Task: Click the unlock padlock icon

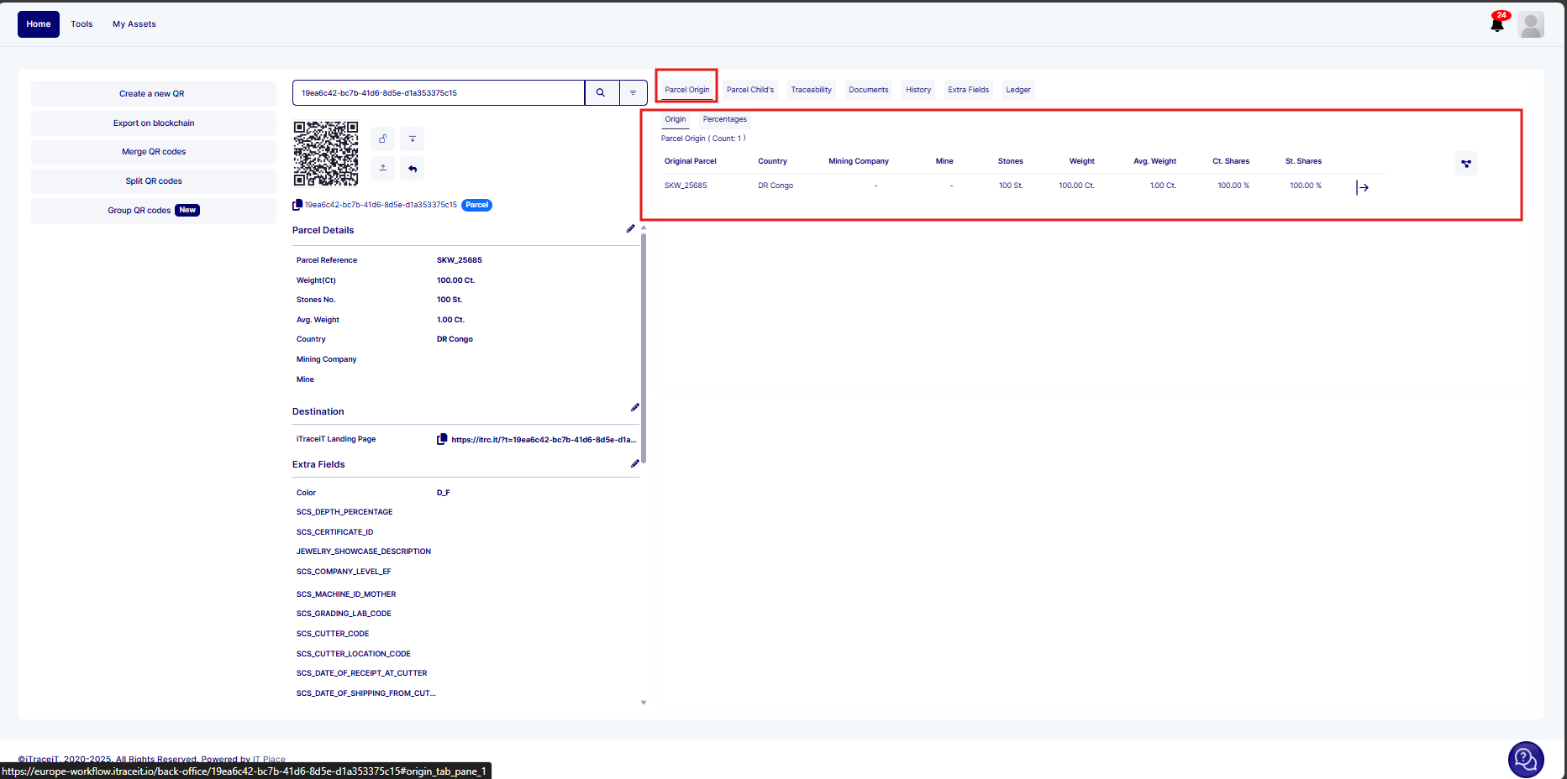Action: click(382, 139)
